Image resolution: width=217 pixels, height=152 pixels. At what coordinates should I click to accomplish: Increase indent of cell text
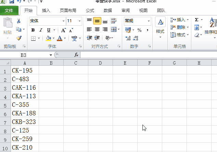pyautogui.click(x=97, y=38)
